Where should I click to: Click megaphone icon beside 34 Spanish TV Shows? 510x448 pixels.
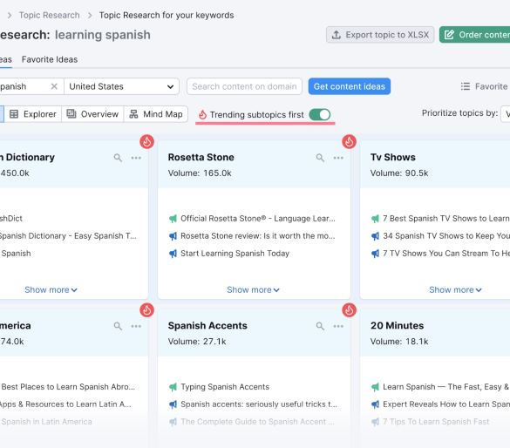[x=376, y=236]
